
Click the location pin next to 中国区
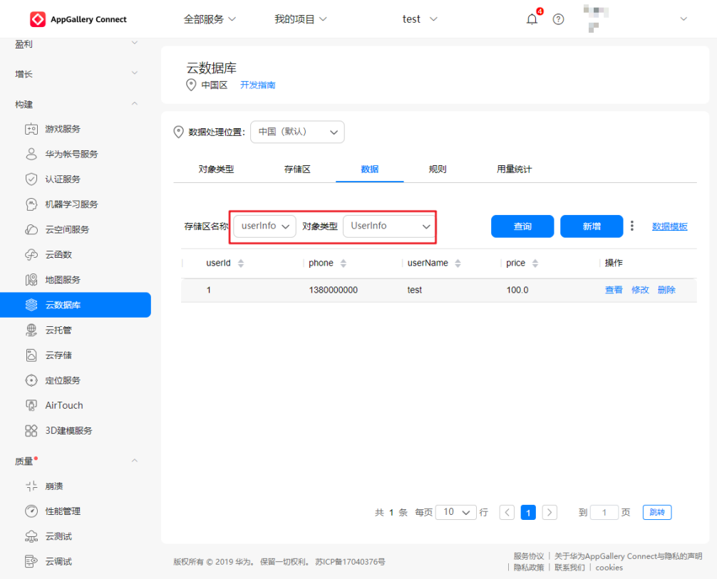click(191, 85)
